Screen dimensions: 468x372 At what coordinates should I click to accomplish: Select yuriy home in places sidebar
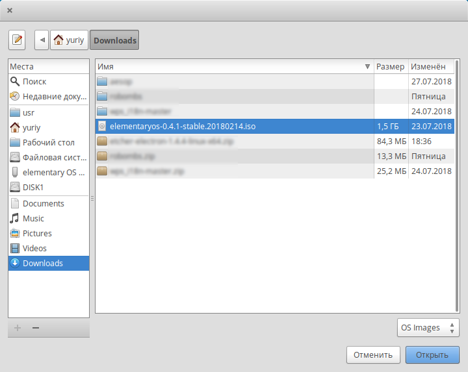[49, 128]
